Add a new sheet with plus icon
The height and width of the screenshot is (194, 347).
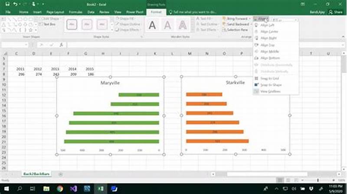pyautogui.click(x=60, y=175)
